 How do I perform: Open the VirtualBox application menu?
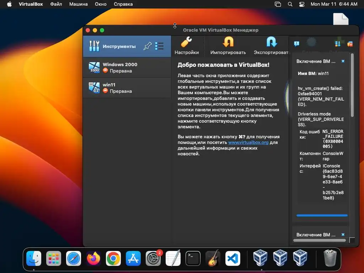pos(31,4)
